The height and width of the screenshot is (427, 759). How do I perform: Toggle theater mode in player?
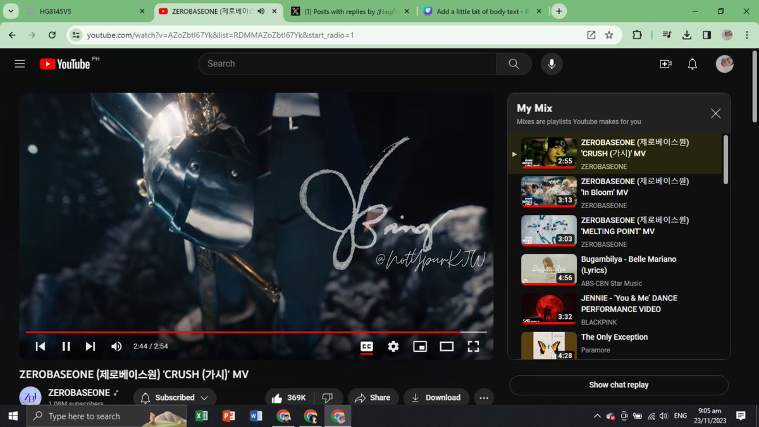pyautogui.click(x=447, y=346)
